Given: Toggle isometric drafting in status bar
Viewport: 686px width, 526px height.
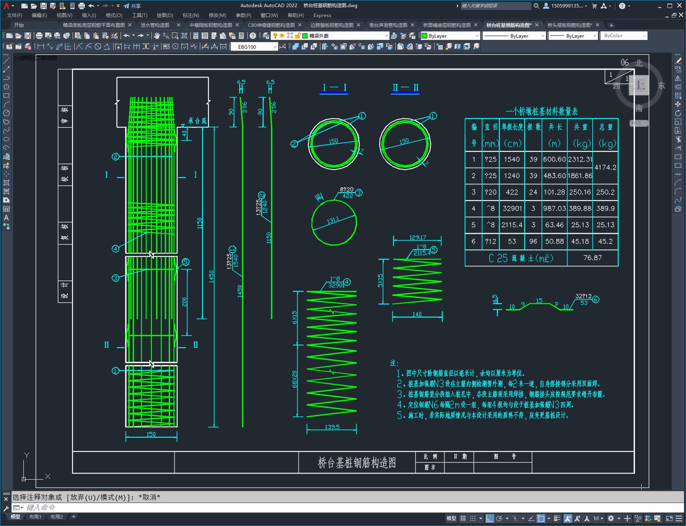Looking at the screenshot, I should pos(515,518).
